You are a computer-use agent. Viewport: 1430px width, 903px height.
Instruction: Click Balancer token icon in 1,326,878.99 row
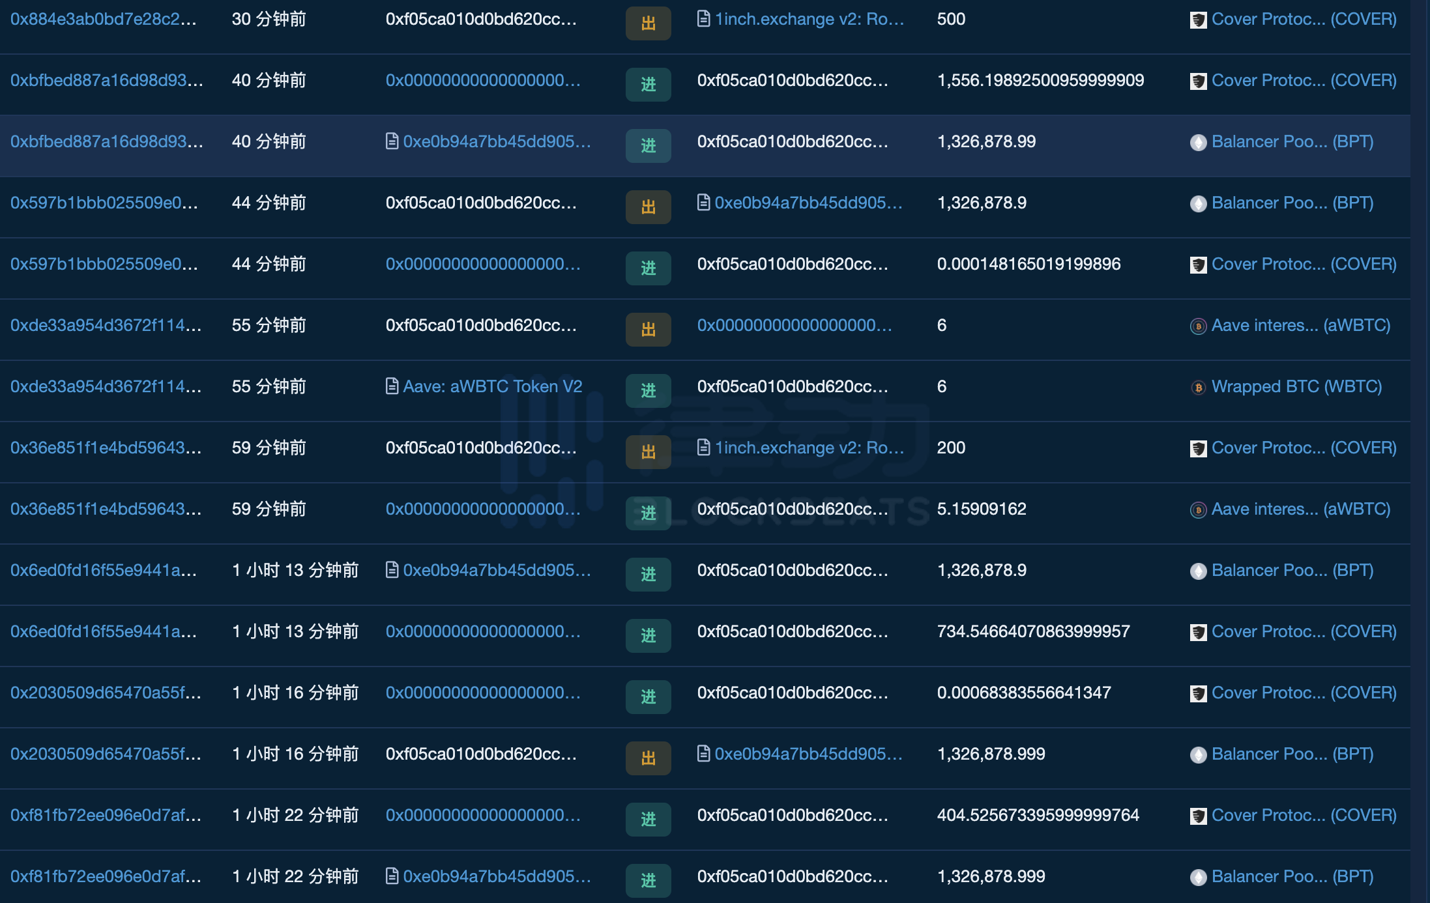click(1198, 142)
